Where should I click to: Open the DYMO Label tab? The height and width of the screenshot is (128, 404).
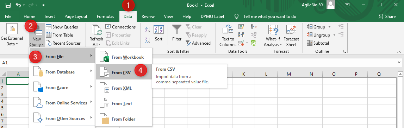pos(212,17)
